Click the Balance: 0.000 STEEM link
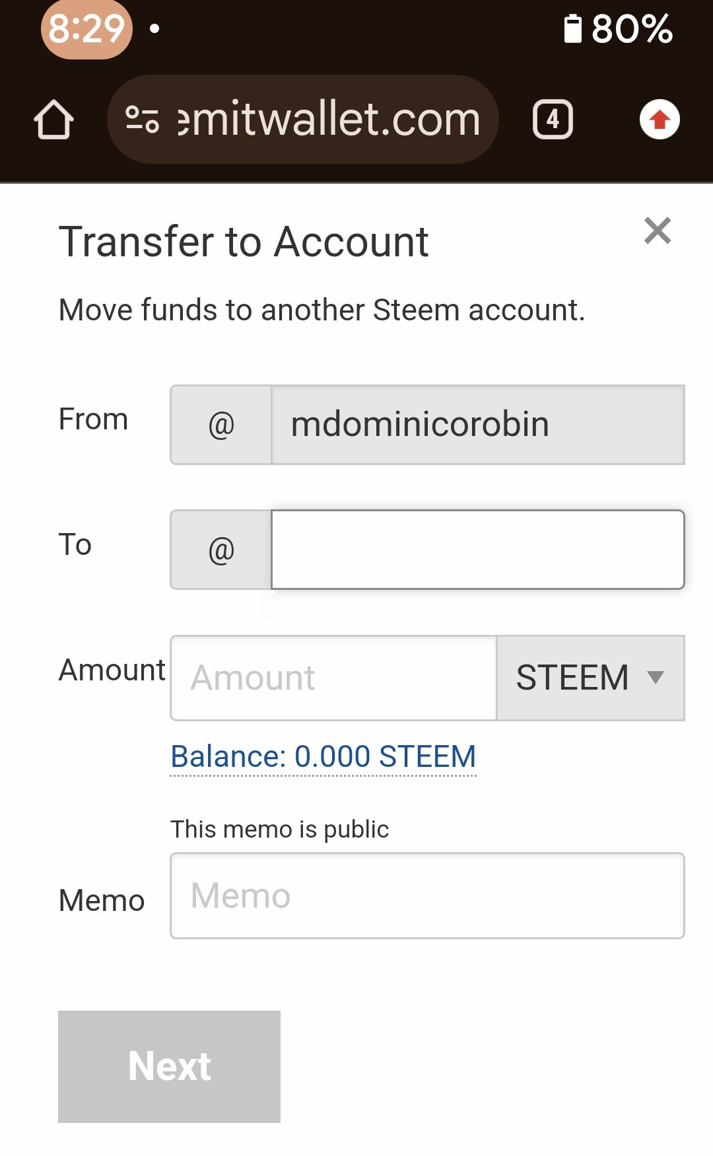 tap(323, 756)
